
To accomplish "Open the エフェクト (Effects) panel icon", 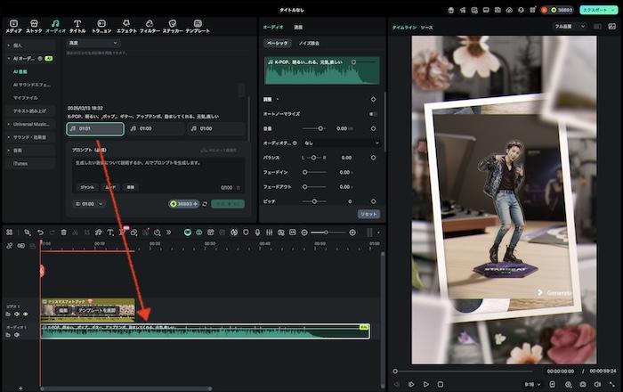I will [x=126, y=25].
